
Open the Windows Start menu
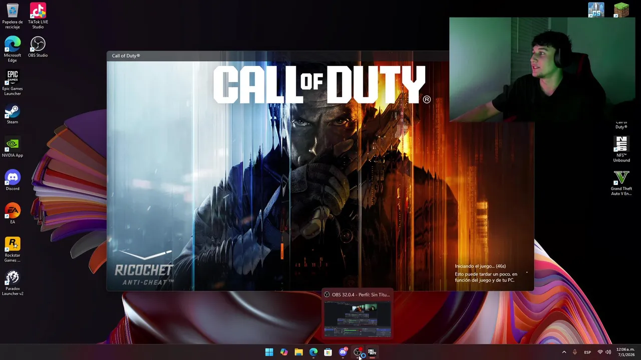pos(269,352)
